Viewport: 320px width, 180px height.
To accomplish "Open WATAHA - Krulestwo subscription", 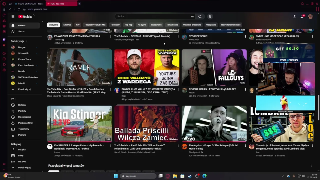I will (24, 77).
